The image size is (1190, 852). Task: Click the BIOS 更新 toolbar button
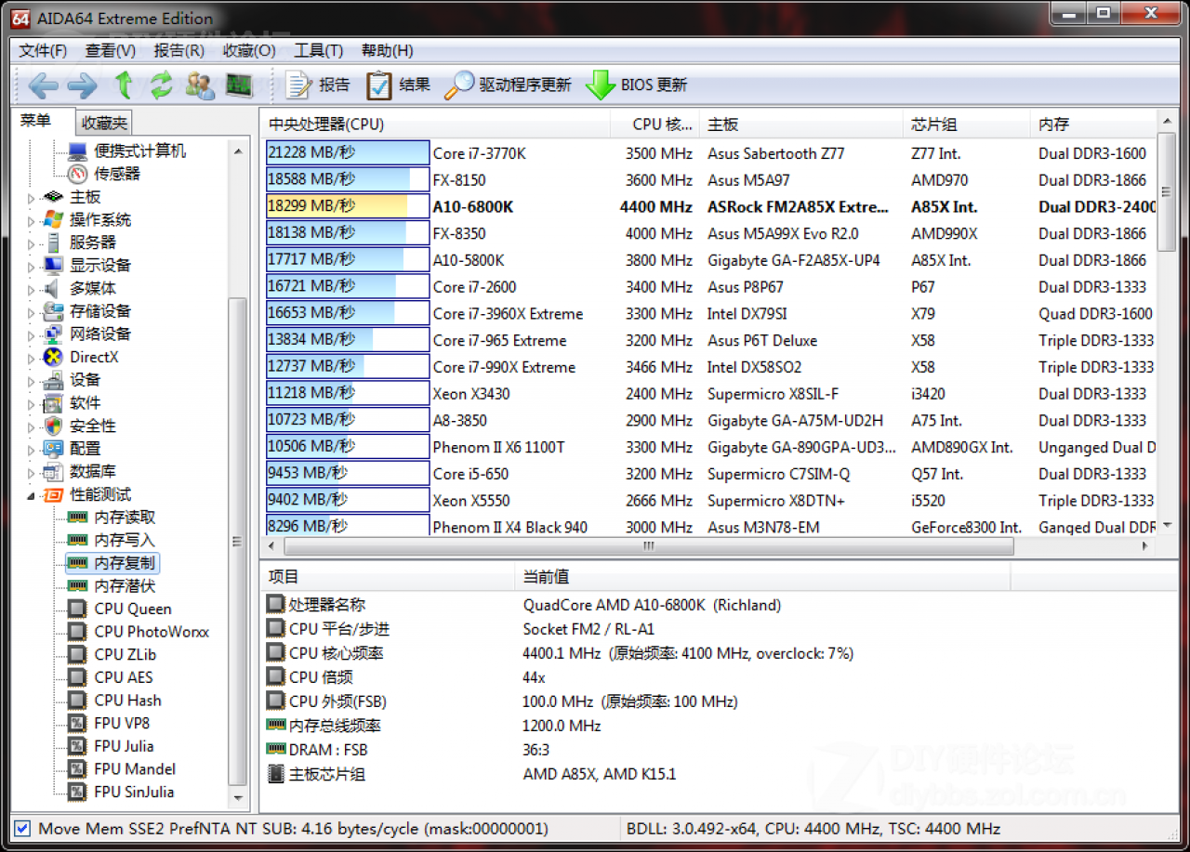point(637,85)
